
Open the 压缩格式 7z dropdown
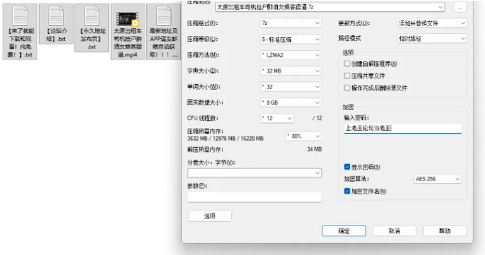point(291,23)
